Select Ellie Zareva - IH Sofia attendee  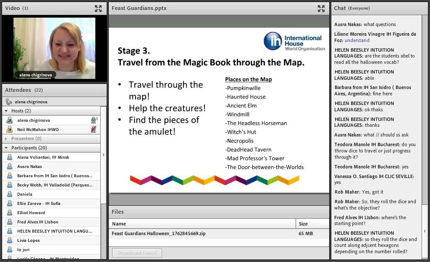pyautogui.click(x=51, y=203)
